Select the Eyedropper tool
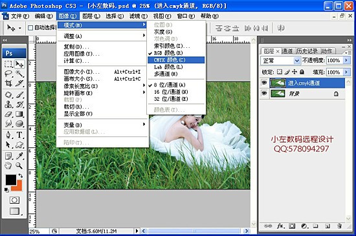 (19, 156)
